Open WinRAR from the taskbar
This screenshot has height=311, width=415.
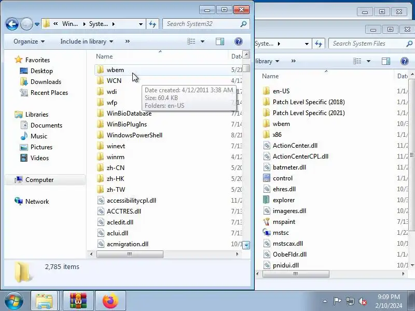[x=78, y=301]
